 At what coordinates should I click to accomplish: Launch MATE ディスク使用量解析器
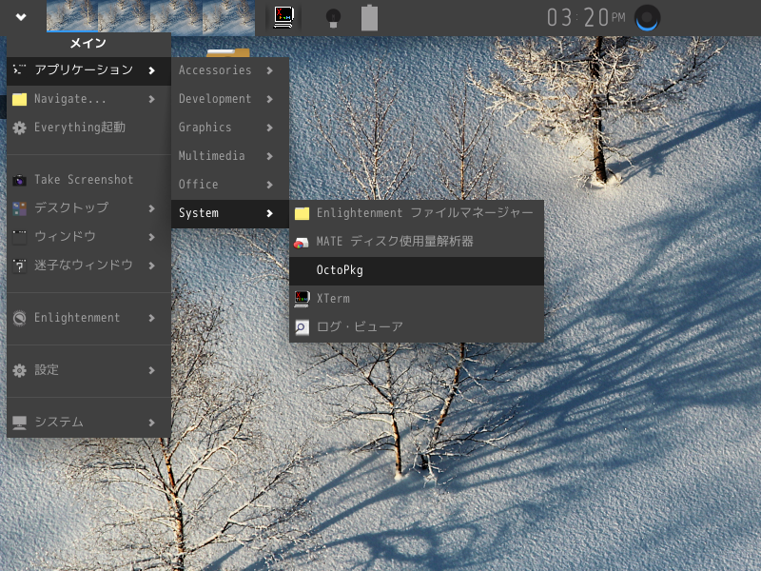tap(417, 243)
